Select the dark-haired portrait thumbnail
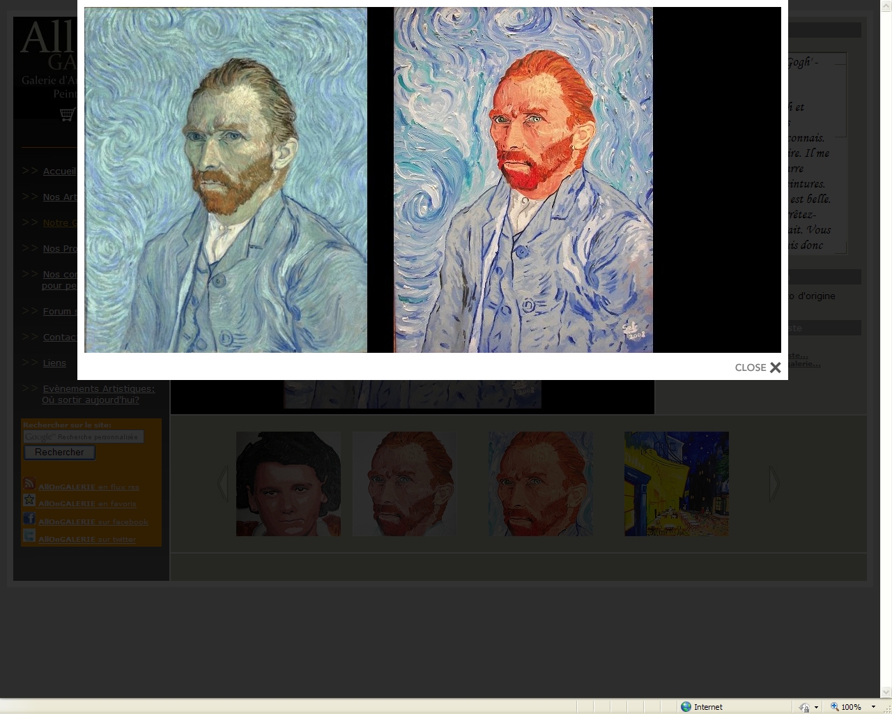This screenshot has height=714, width=892. click(288, 483)
